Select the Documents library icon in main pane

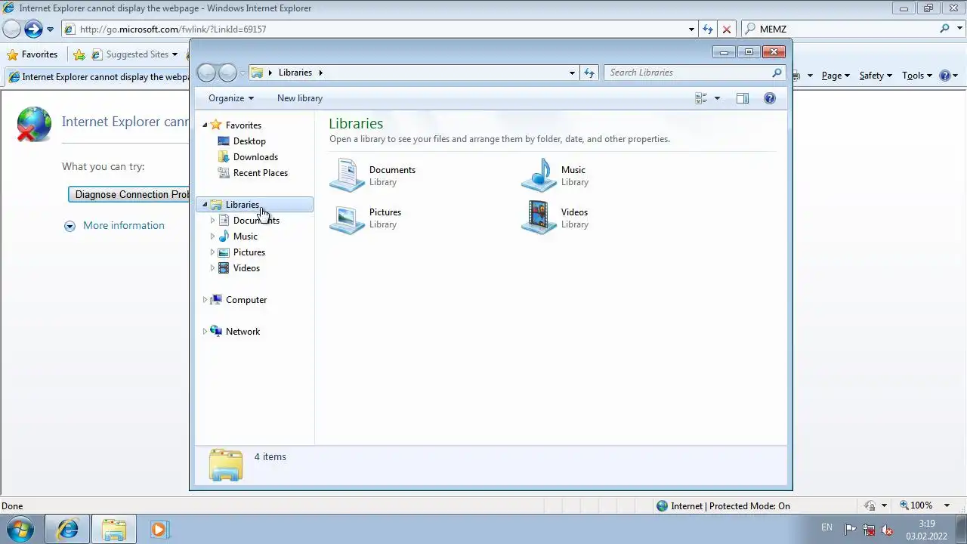click(348, 175)
